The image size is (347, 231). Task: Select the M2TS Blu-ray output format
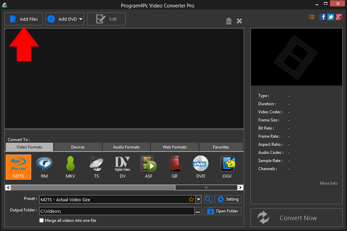[x=18, y=167]
